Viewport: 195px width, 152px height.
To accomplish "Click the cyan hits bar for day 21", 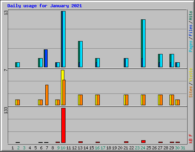I will [127, 63].
